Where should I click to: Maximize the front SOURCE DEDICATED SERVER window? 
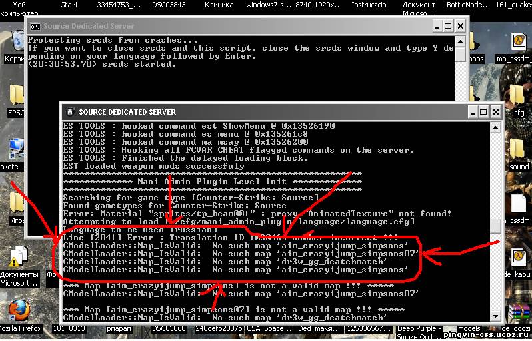click(x=483, y=112)
